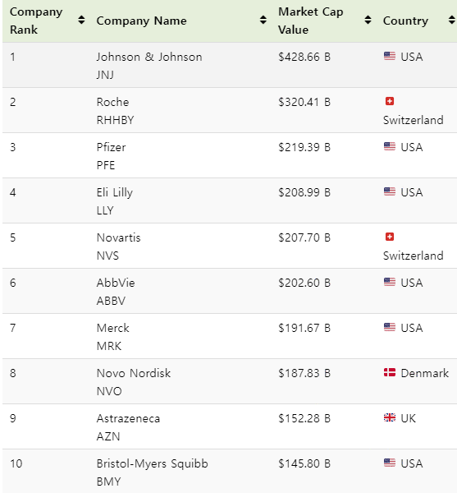This screenshot has height=493, width=457.
Task: Click the Swiss flag in Roche row
Action: 390,101
